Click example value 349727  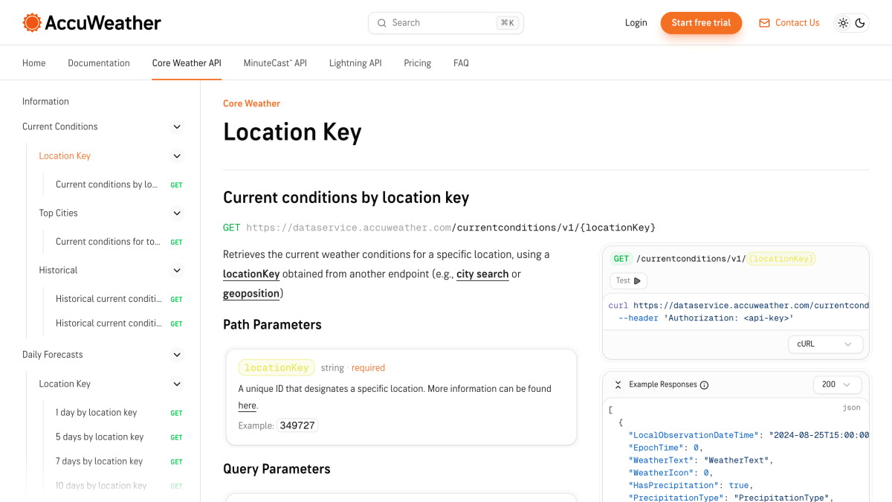(297, 426)
